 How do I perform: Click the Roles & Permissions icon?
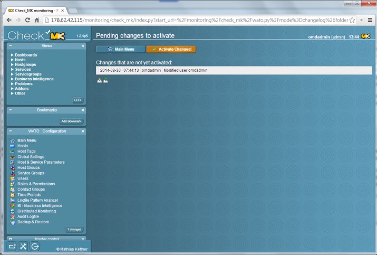click(12, 184)
